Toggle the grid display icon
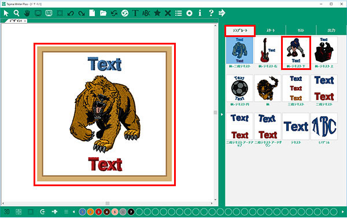Image resolution: width=347 pixels, height=218 pixels. point(19,212)
